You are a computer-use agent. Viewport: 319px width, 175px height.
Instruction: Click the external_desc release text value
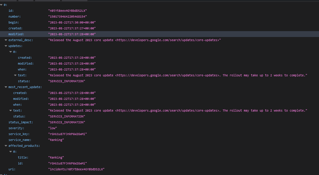[x=134, y=40]
